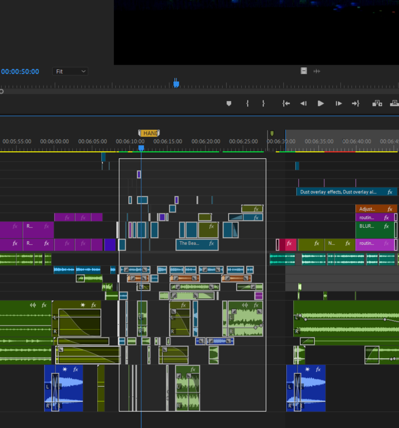Click the Drag Video Only icon
The height and width of the screenshot is (428, 399).
tap(304, 71)
